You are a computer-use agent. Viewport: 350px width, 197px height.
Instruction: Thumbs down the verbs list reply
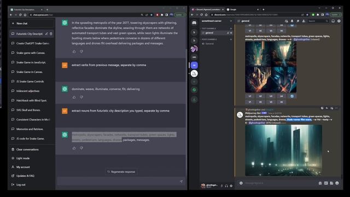[81, 97]
